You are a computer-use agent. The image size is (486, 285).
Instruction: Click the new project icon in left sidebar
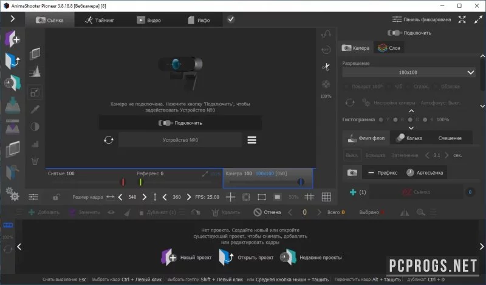pos(12,39)
